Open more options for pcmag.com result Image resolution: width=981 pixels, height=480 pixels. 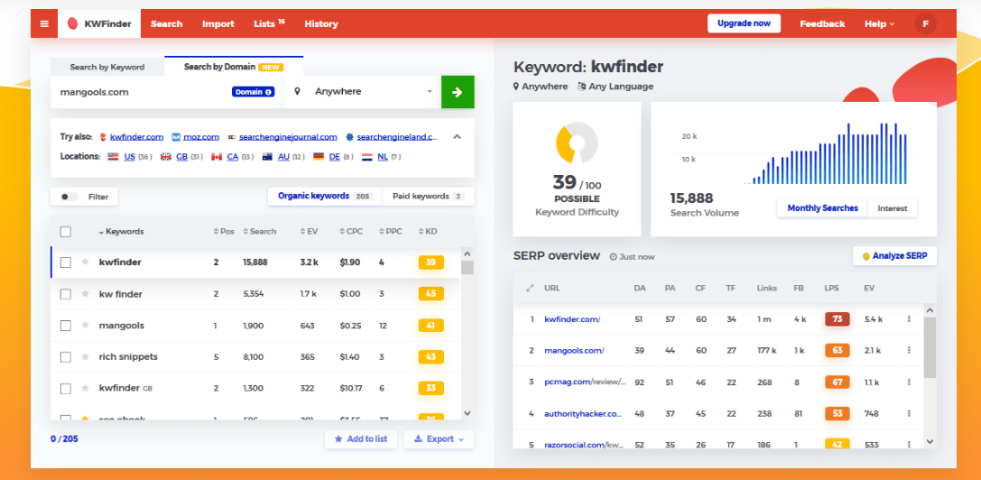tap(909, 382)
